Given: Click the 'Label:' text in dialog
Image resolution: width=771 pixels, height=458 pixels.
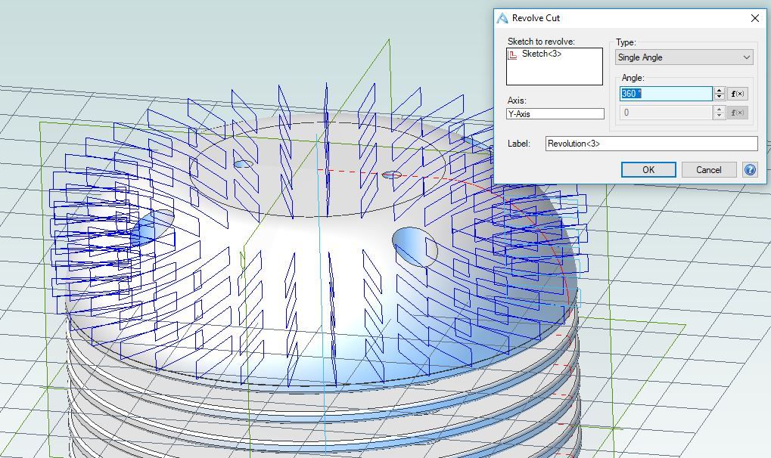Looking at the screenshot, I should 519,144.
